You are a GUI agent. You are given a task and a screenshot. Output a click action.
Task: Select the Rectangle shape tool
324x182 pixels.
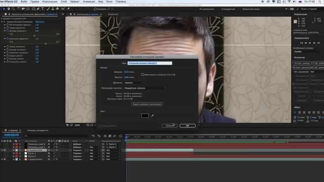(x=33, y=9)
